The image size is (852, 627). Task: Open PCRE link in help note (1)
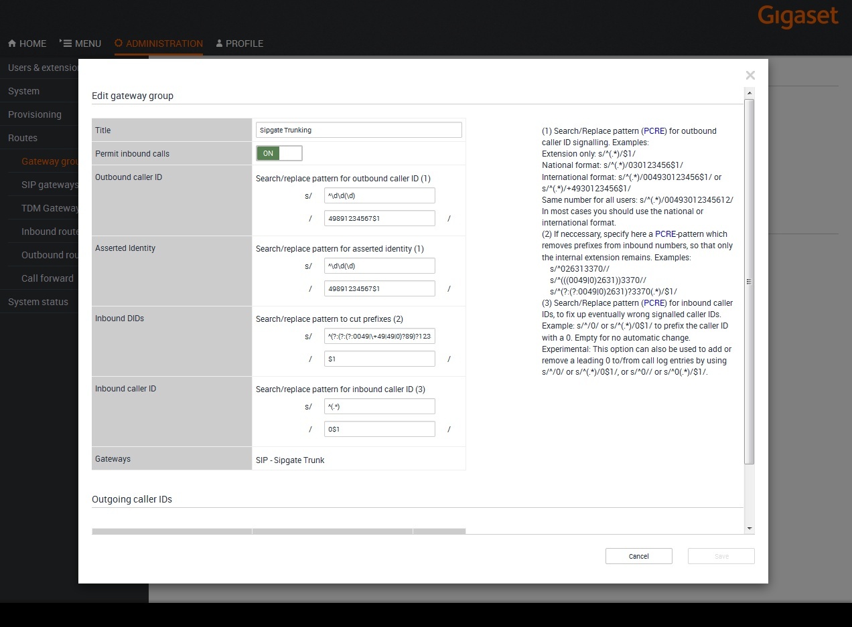(654, 131)
